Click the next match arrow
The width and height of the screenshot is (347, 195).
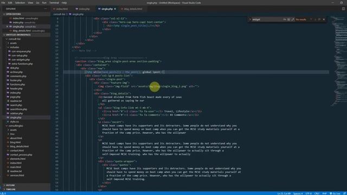315,19
